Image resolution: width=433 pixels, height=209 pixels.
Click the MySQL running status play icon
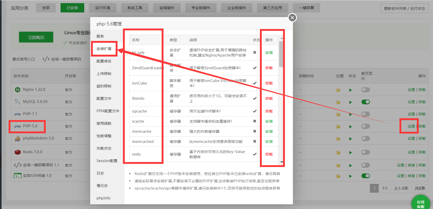tap(350, 102)
